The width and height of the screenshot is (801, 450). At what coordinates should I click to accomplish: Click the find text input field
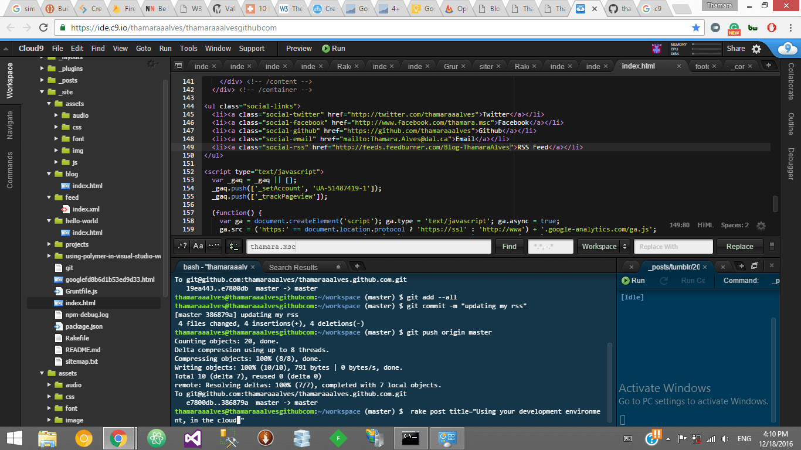tap(368, 247)
